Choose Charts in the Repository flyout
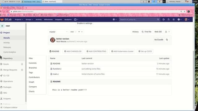The height and width of the screenshot is (111, 198). click(32, 92)
